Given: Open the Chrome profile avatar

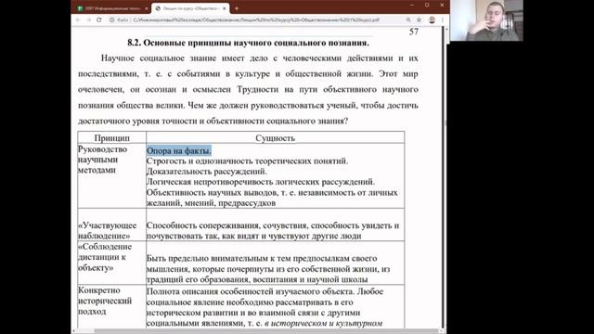Looking at the screenshot, I should click(x=432, y=19).
